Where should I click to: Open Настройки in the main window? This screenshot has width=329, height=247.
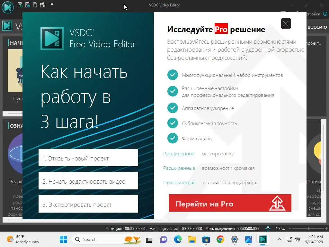pos(313,14)
